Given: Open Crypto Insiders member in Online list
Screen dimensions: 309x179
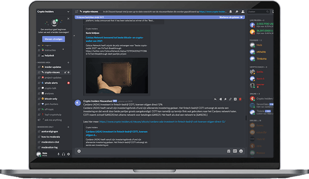Looking at the screenshot, I should pyautogui.click(x=261, y=99).
